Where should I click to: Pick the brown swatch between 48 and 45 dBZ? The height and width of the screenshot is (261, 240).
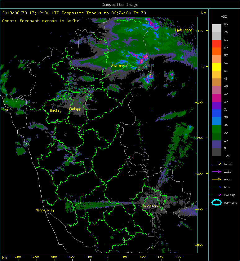216,82
